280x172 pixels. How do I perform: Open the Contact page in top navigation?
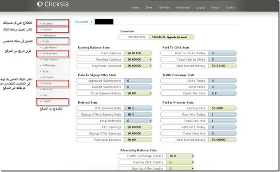click(231, 8)
